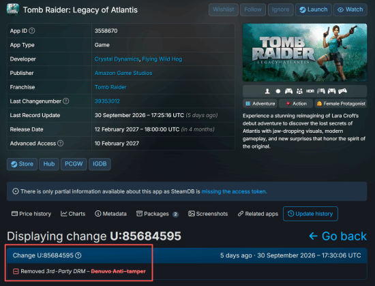Click the app icon beside the game title
The height and width of the screenshot is (286, 375).
click(13, 10)
